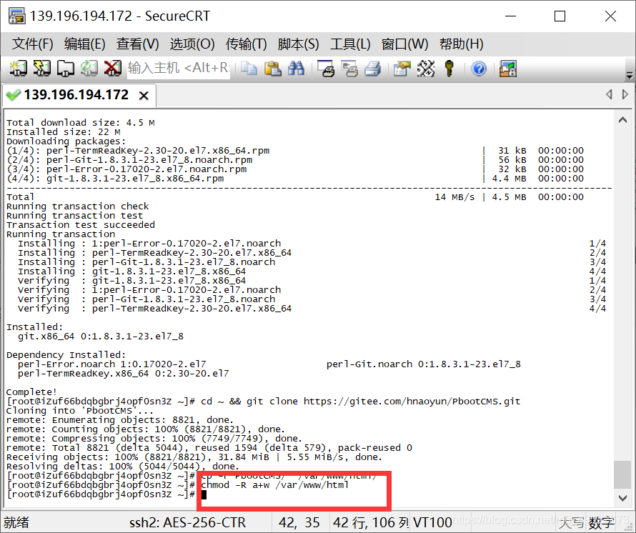Viewport: 636px width, 533px height.
Task: Click the Reconnect session icon
Action: 89,68
